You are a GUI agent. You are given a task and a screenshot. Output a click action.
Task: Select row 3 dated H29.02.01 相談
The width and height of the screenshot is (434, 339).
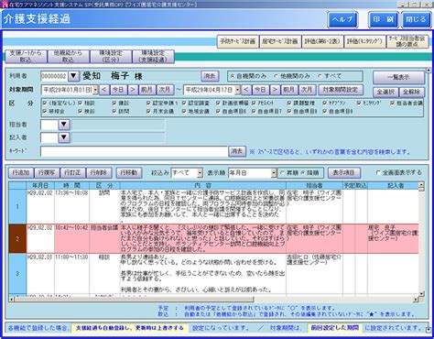coord(213,274)
